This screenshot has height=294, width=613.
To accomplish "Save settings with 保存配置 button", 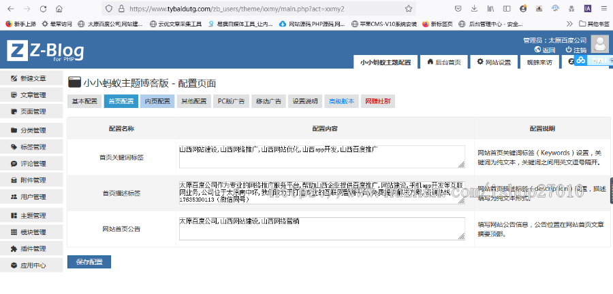I will (x=89, y=262).
